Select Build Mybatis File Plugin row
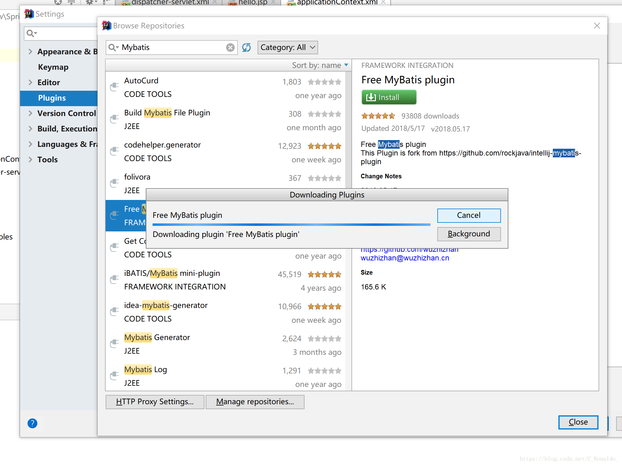 pyautogui.click(x=225, y=120)
